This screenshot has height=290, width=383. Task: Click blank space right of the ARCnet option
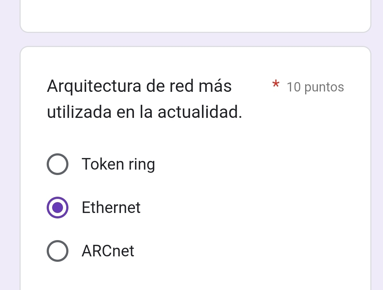click(x=253, y=251)
